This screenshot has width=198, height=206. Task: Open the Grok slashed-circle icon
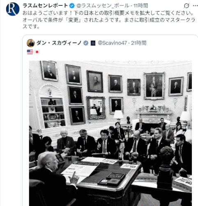pyautogui.click(x=186, y=6)
